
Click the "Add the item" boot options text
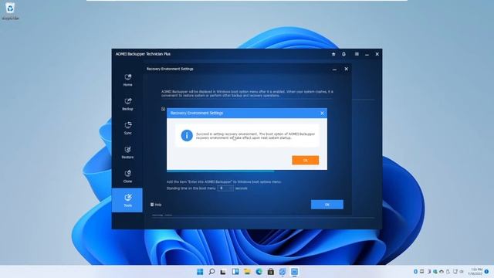click(224, 182)
